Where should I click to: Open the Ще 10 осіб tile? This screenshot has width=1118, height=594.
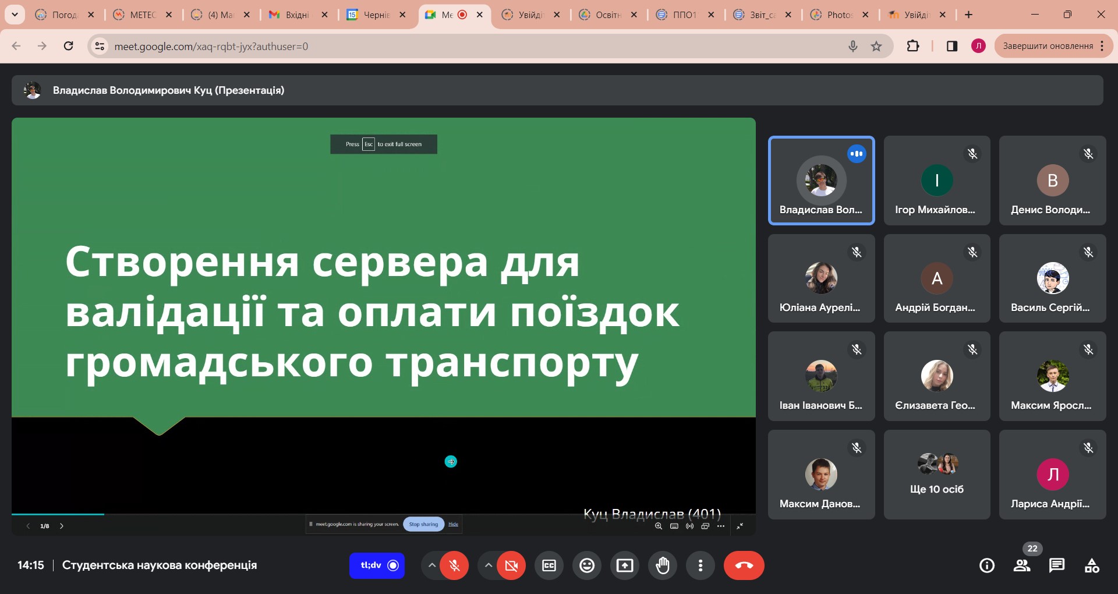tap(936, 475)
